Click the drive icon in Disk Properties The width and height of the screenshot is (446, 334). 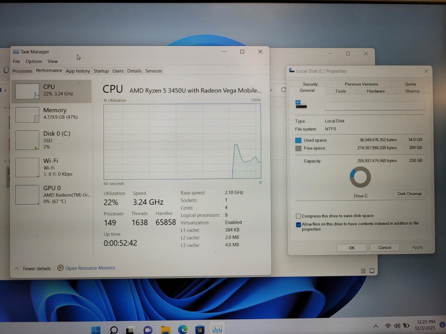301,104
